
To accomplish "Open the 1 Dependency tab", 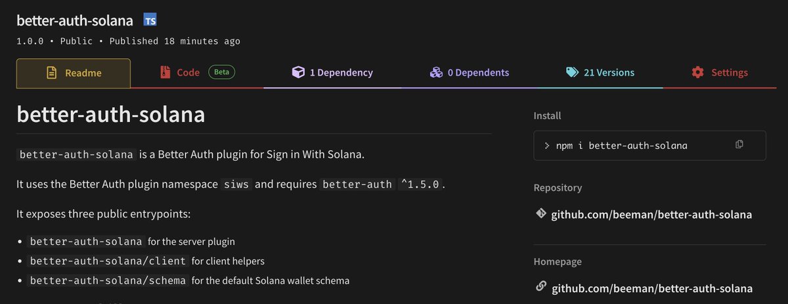I will point(332,73).
